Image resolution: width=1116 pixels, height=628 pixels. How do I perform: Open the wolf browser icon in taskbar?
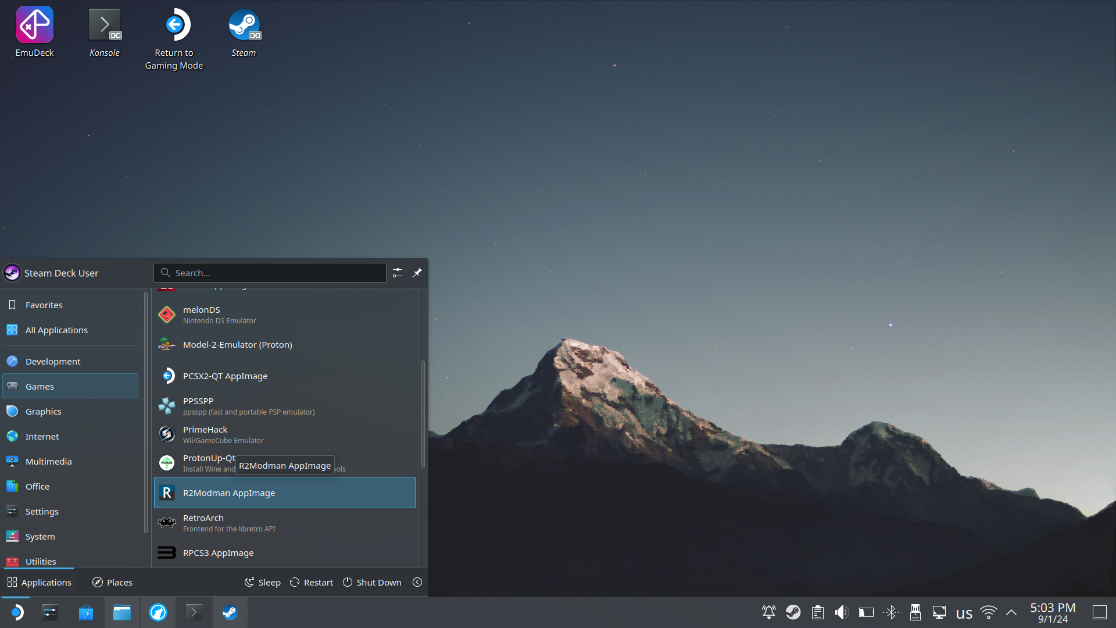point(158,612)
